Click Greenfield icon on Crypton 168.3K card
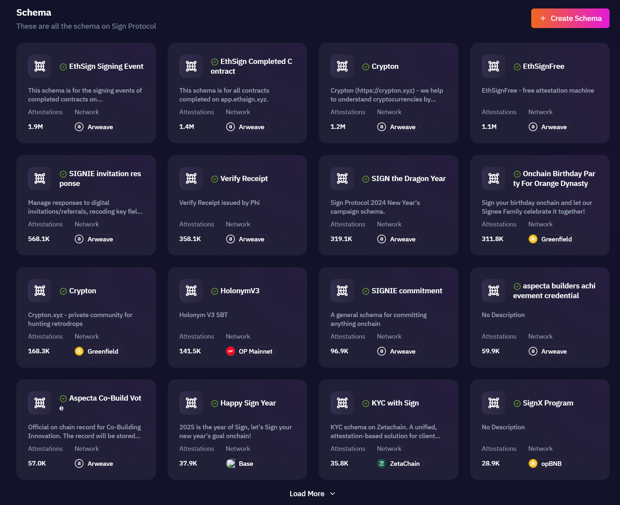This screenshot has height=505, width=620. click(x=79, y=351)
